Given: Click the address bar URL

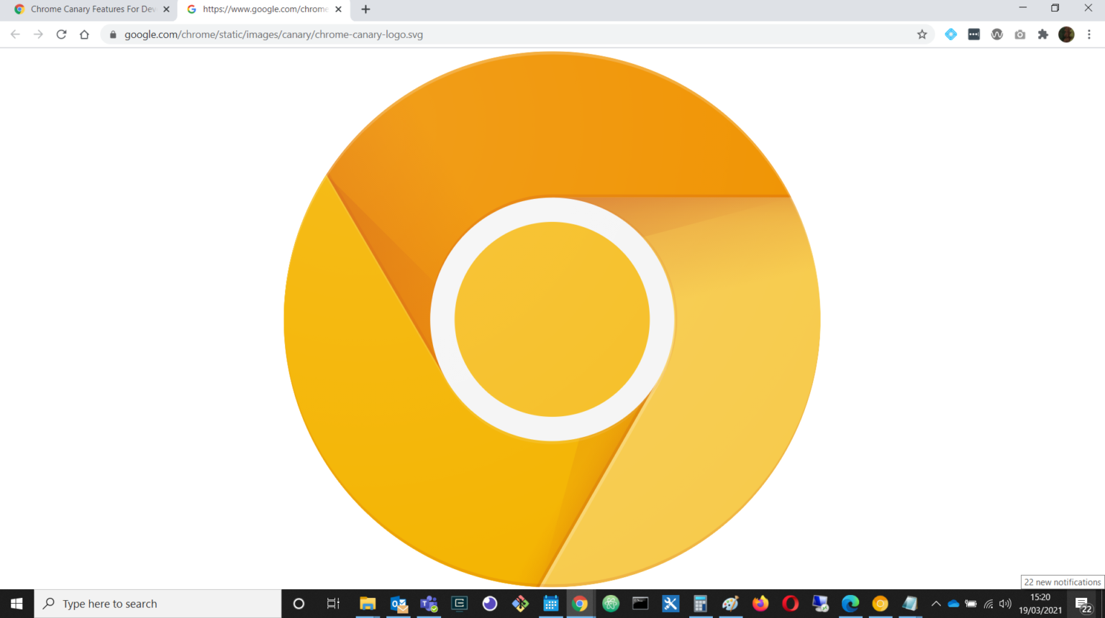Looking at the screenshot, I should 273,34.
